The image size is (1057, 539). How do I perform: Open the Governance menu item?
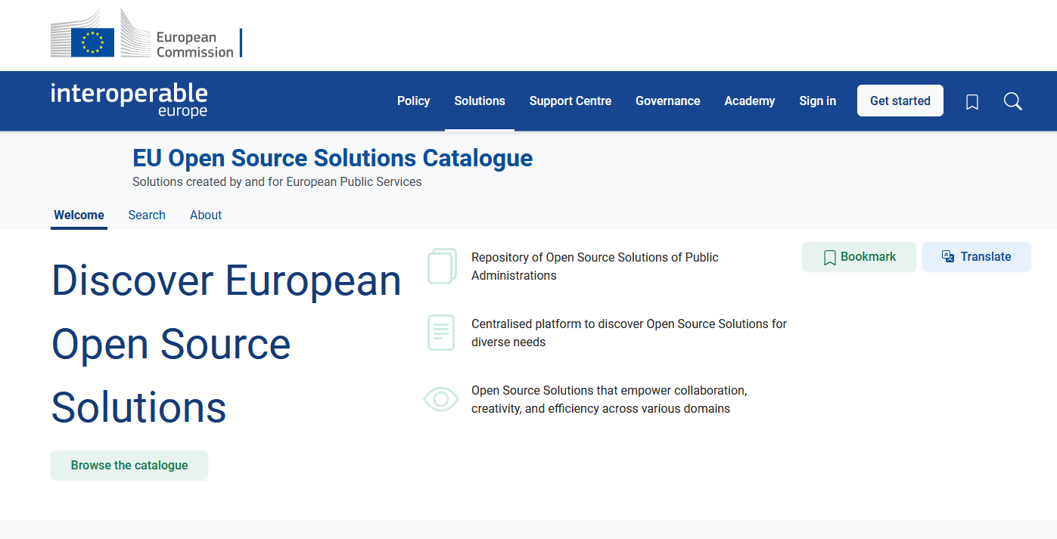(x=668, y=101)
